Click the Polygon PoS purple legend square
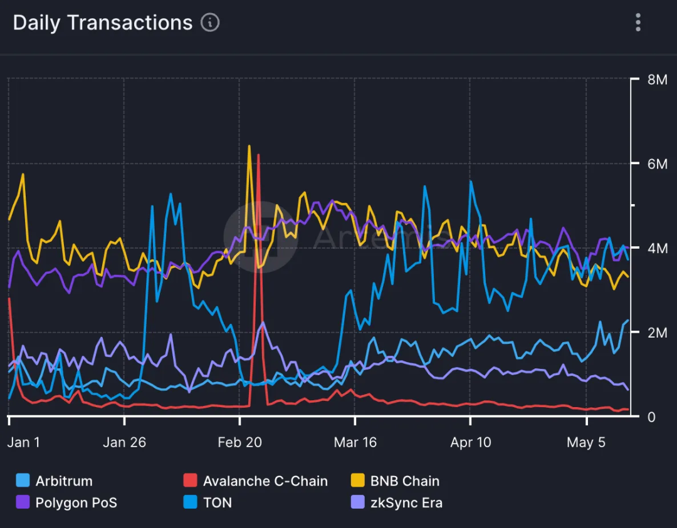The height and width of the screenshot is (528, 677). (x=23, y=502)
